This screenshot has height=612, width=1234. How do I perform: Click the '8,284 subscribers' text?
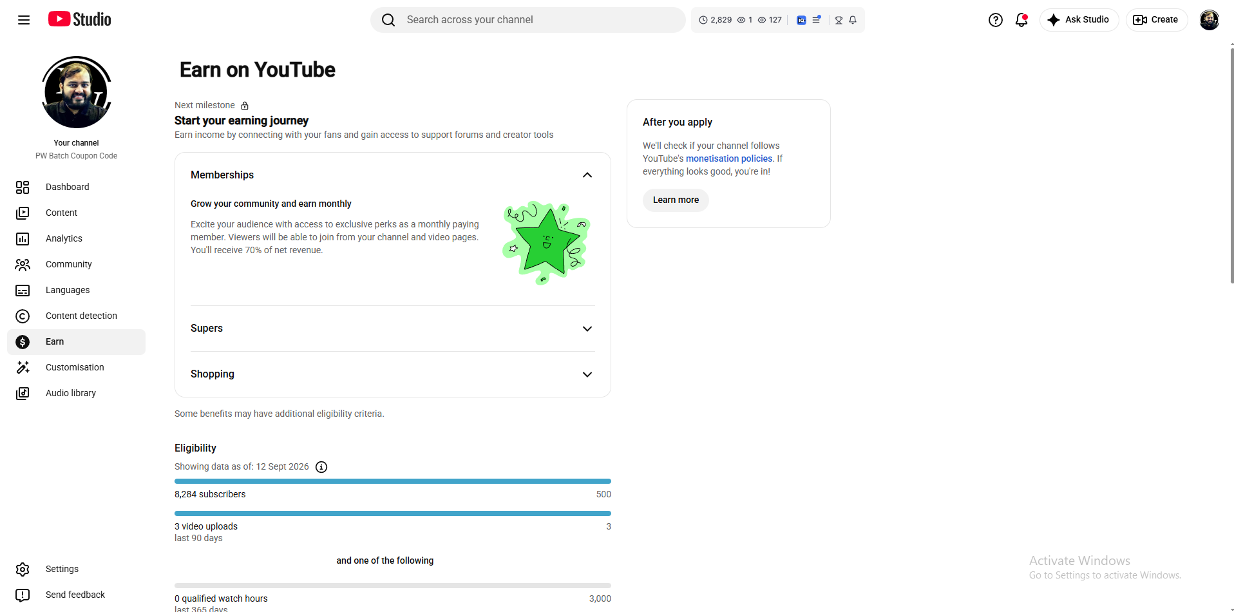[x=210, y=494]
